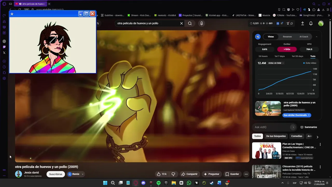This screenshot has height=187, width=332.
Task: Open the extensions cube icon
Action: (314, 10)
